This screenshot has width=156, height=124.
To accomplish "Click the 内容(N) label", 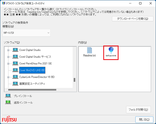I will (82, 42).
